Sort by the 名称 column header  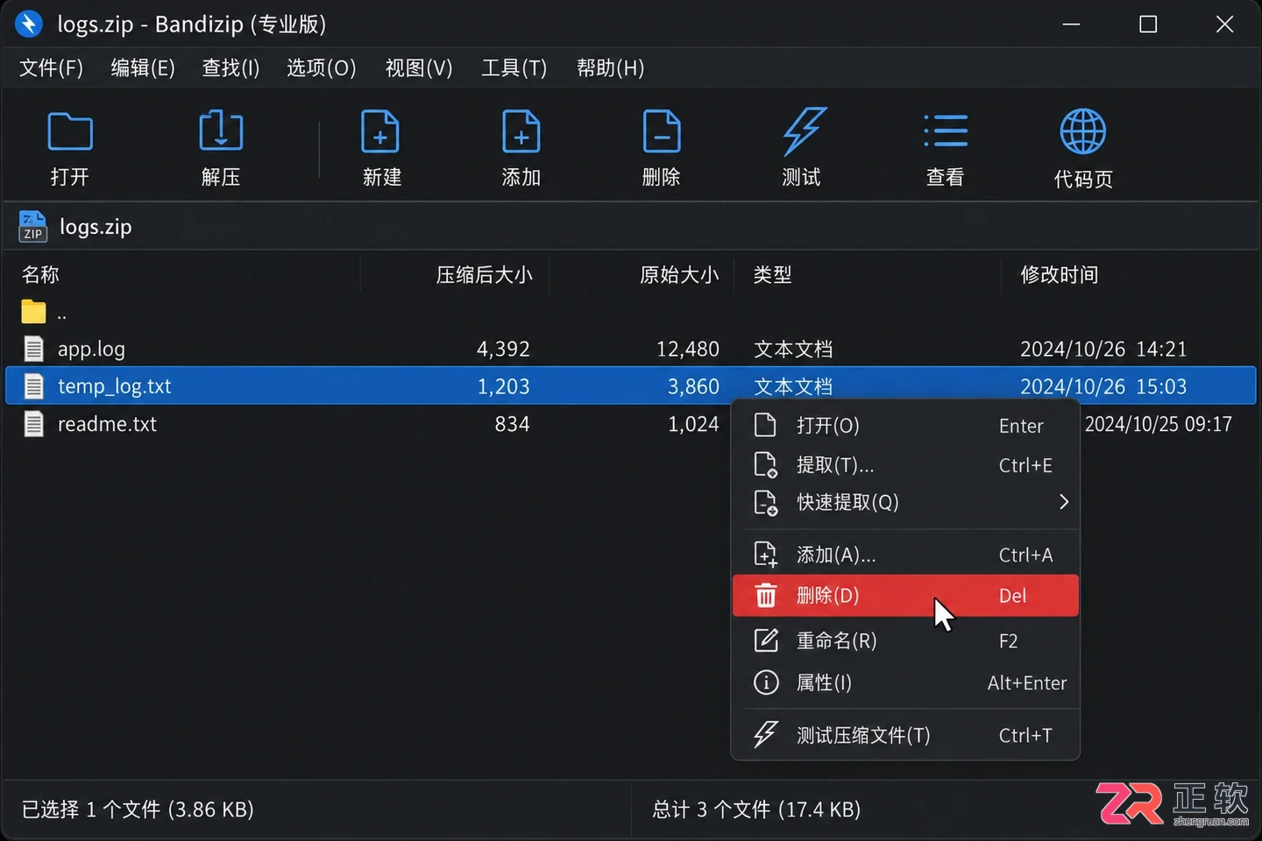click(40, 275)
